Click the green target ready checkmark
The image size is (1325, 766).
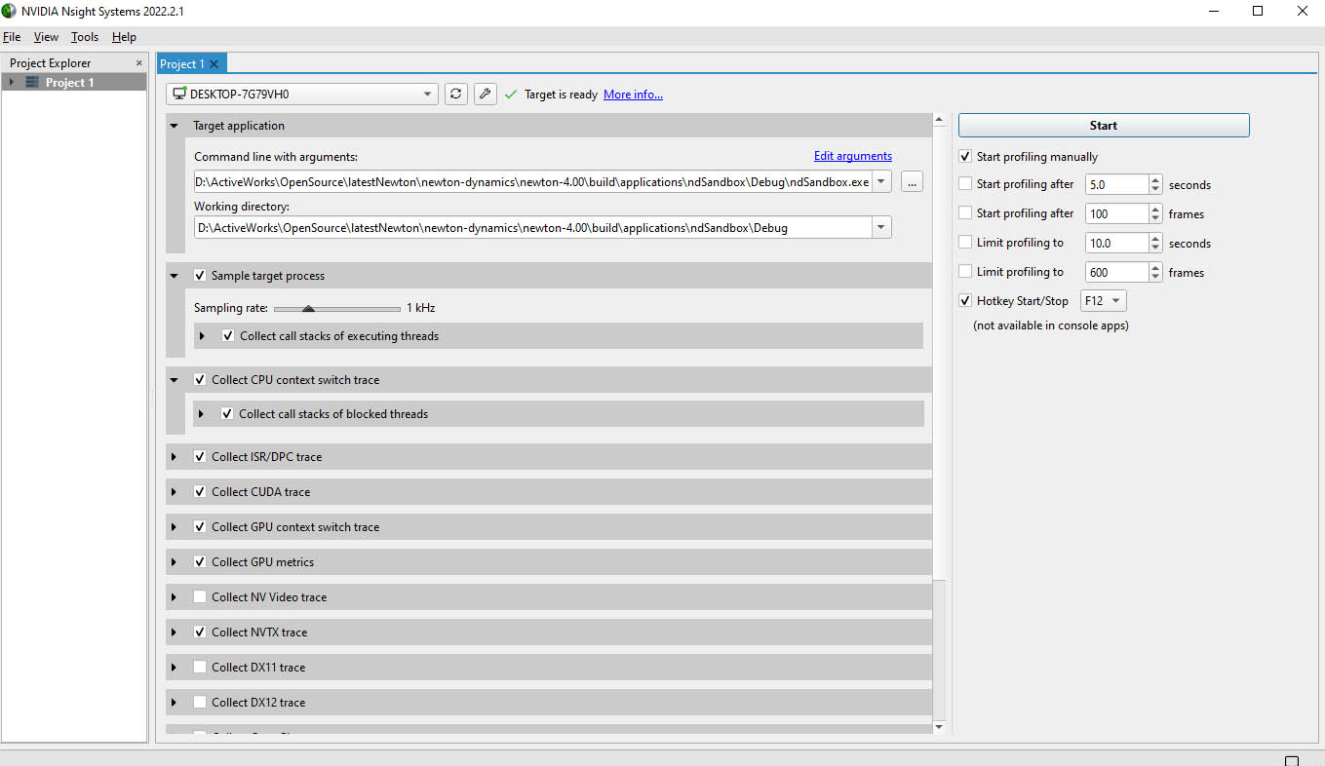tap(511, 95)
